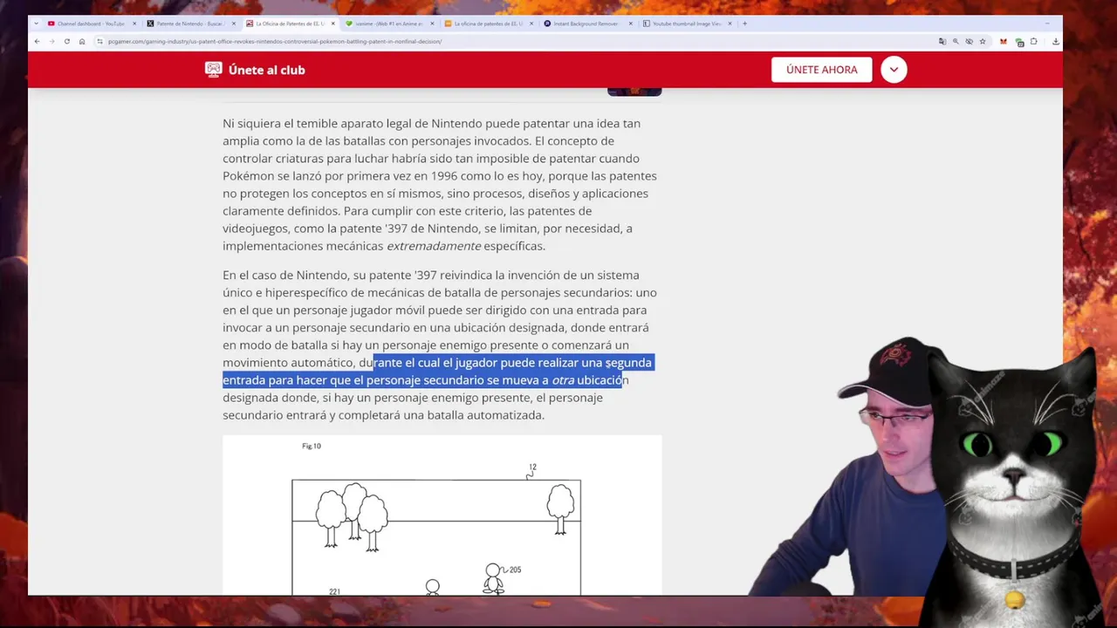This screenshot has height=628, width=1117.
Task: Reload the current page
Action: coord(66,41)
